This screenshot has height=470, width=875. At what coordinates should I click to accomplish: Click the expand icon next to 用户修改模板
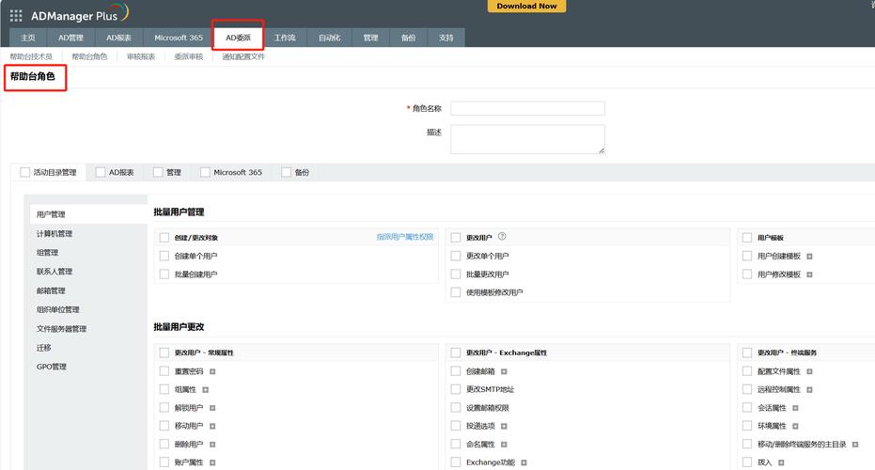[810, 274]
